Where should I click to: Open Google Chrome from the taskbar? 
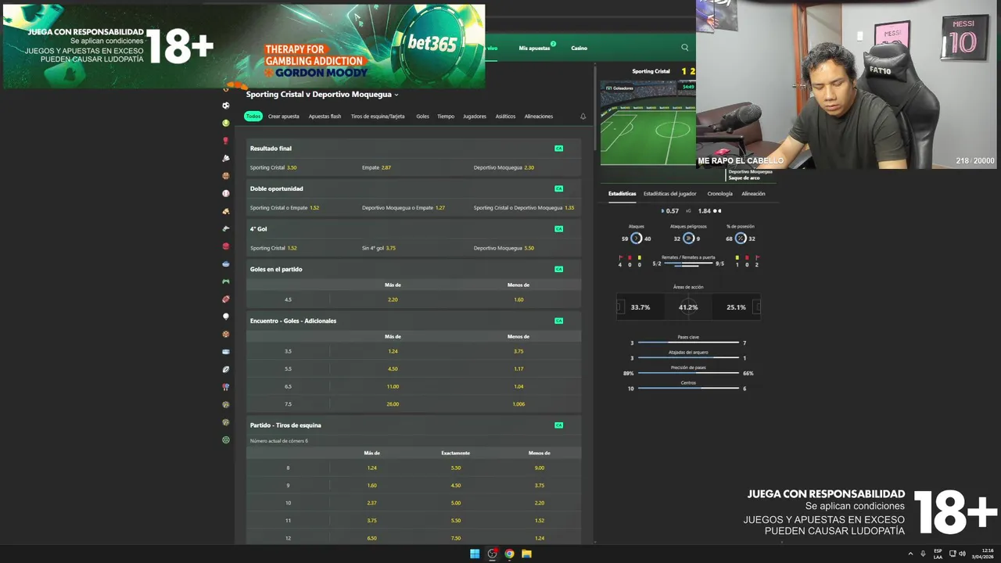click(509, 554)
